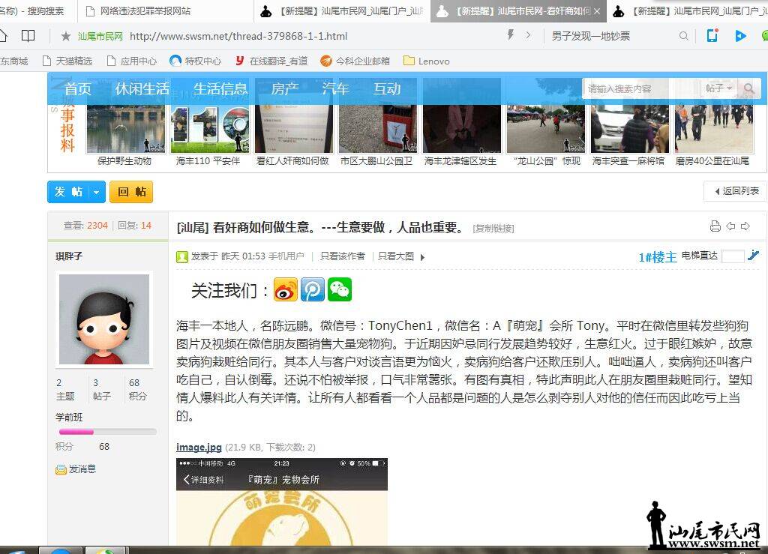Open the 生活信息 nav menu

pos(220,88)
